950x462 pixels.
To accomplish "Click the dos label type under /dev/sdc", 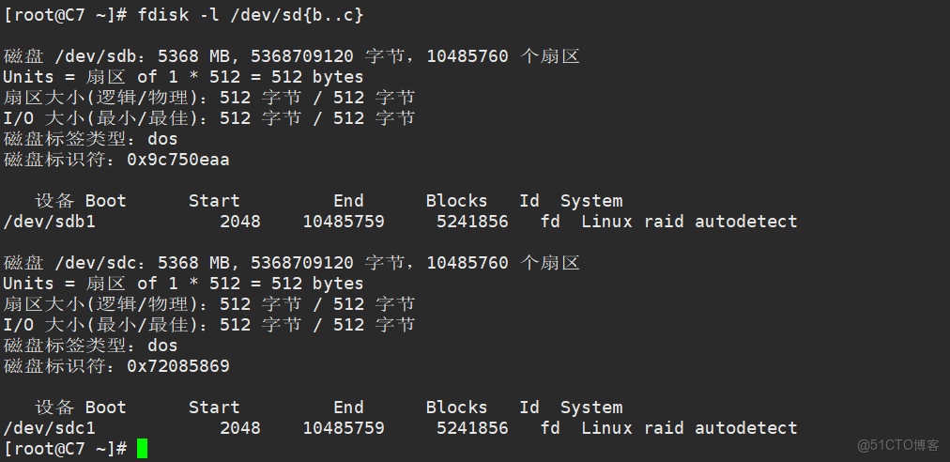I will tap(162, 346).
